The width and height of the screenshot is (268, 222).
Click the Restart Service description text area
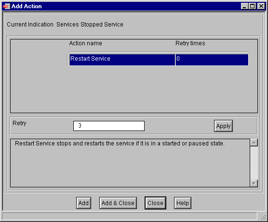pos(130,163)
